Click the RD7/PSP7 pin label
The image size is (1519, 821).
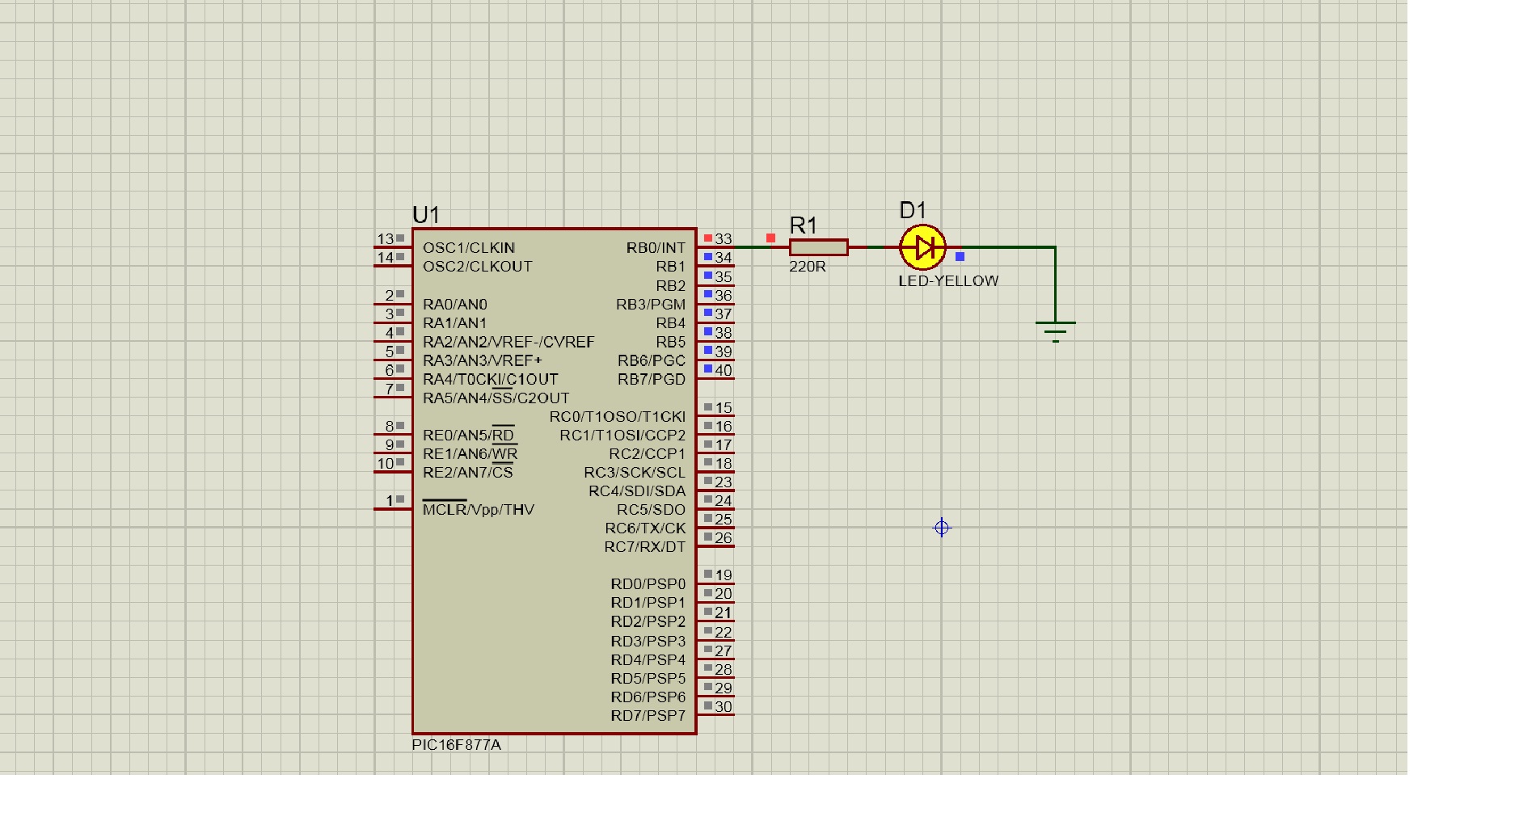(648, 716)
